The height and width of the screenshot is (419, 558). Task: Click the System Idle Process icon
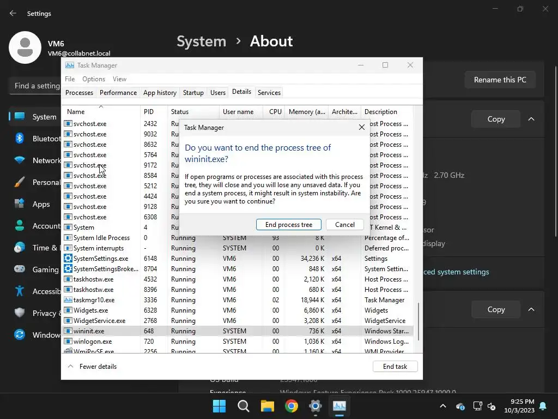(68, 238)
